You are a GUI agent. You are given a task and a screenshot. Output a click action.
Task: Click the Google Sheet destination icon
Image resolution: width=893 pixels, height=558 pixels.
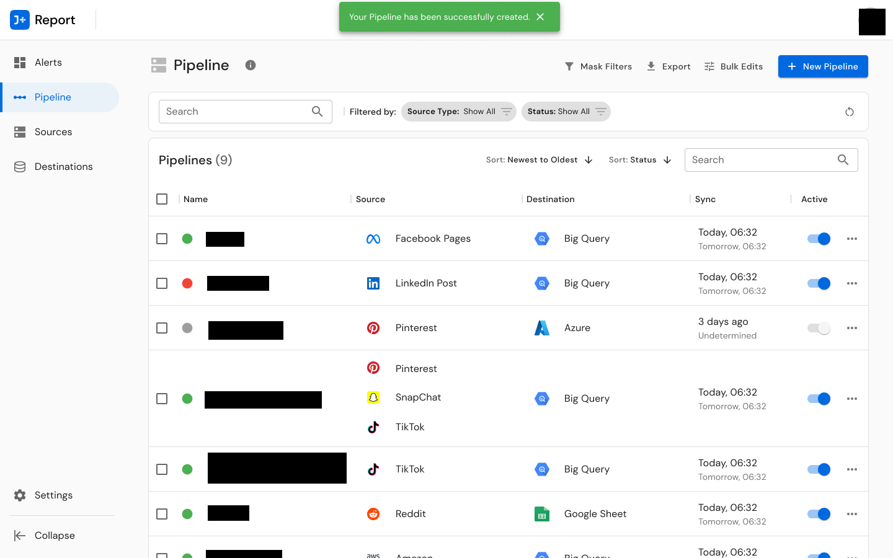tap(542, 513)
